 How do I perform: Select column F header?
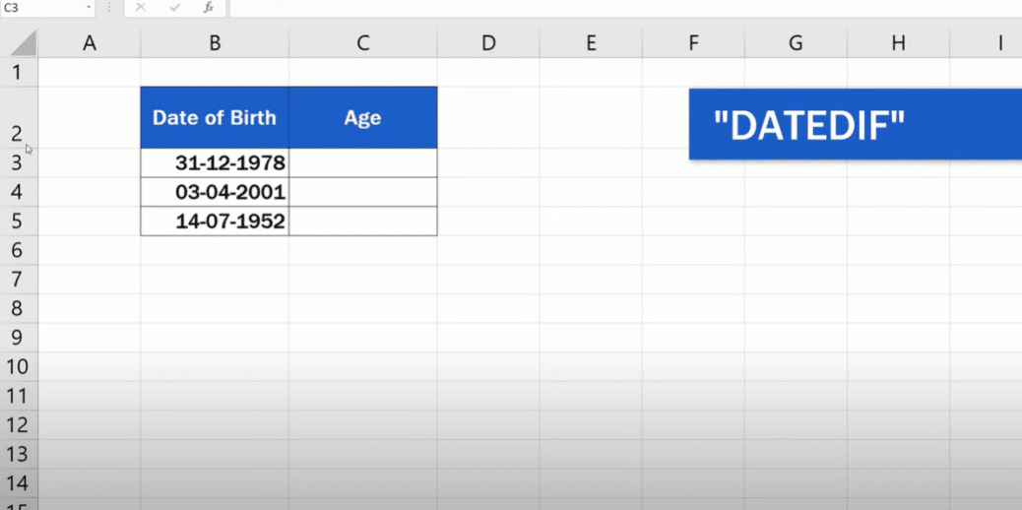693,43
